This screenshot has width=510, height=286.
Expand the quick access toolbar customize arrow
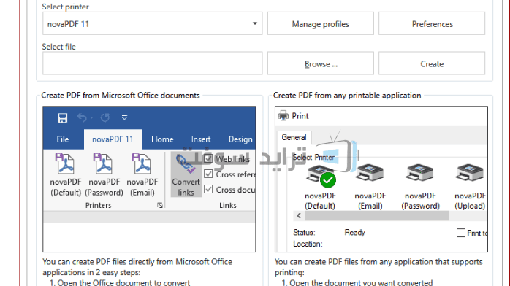tap(124, 117)
